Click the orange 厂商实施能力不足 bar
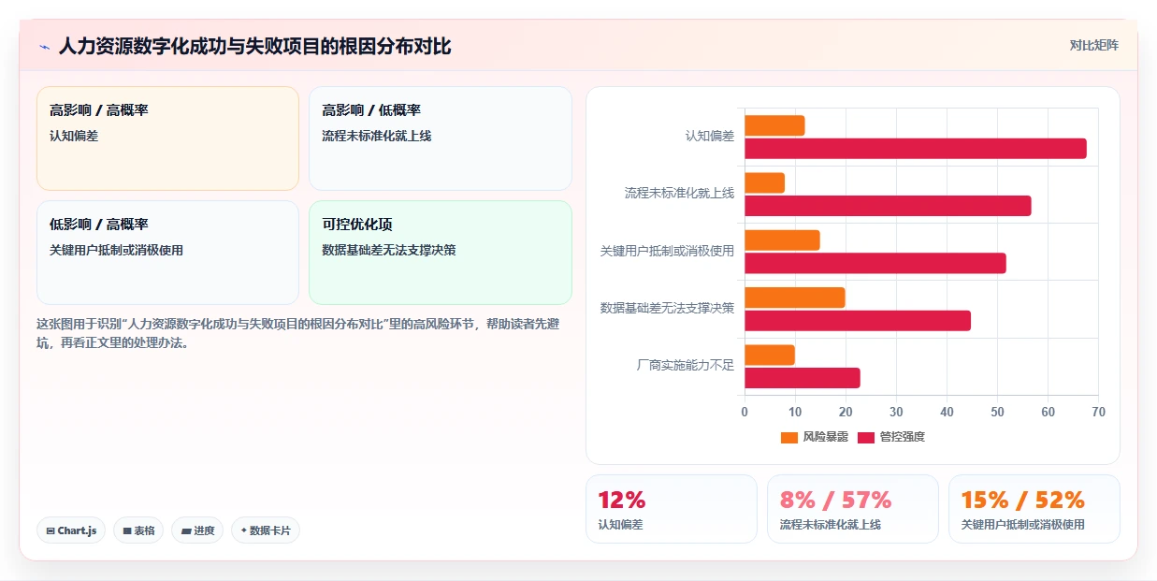The height and width of the screenshot is (581, 1157). 770,355
